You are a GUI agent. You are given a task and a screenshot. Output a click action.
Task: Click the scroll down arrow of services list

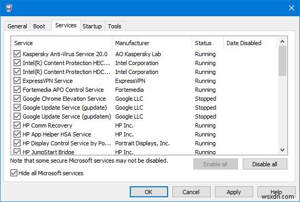pos(282,150)
